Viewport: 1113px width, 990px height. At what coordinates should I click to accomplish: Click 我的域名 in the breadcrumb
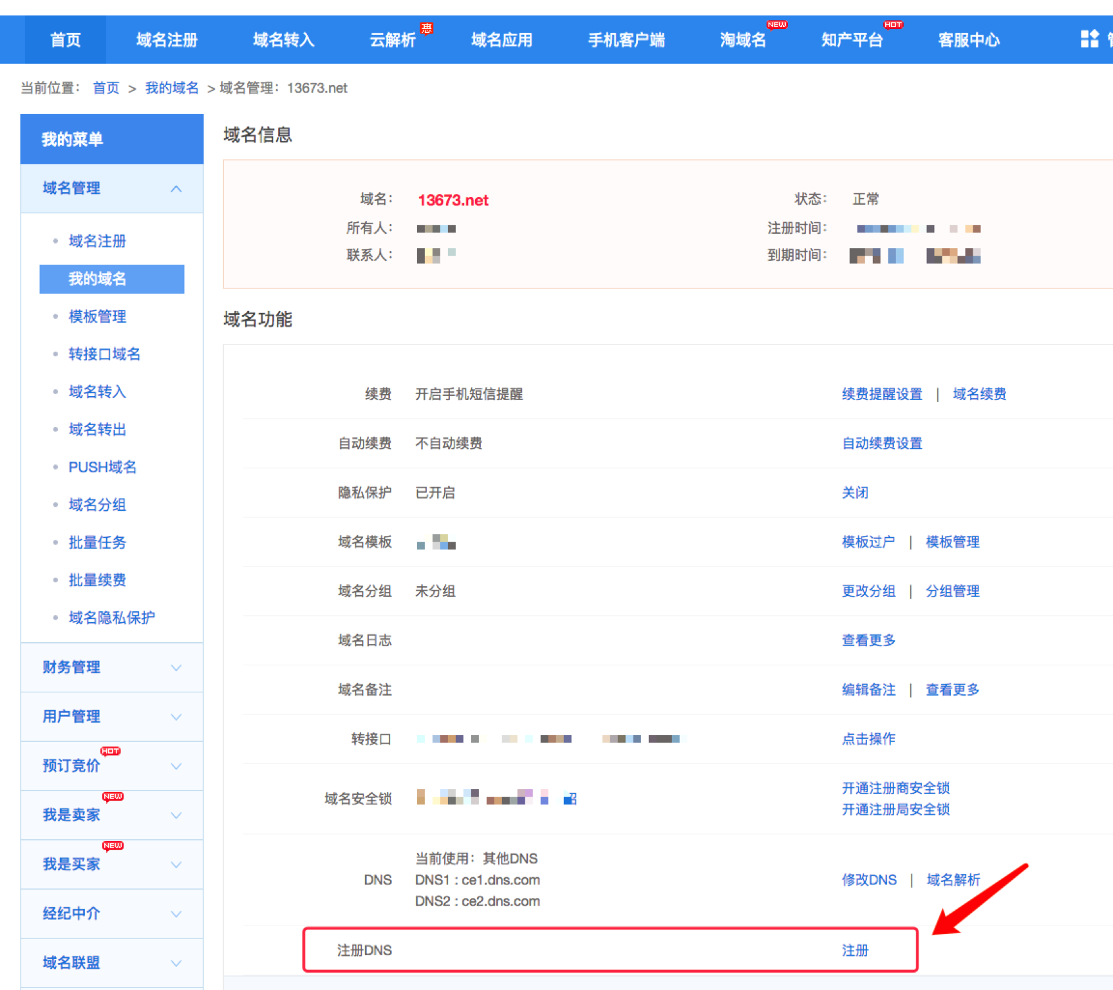pos(171,88)
